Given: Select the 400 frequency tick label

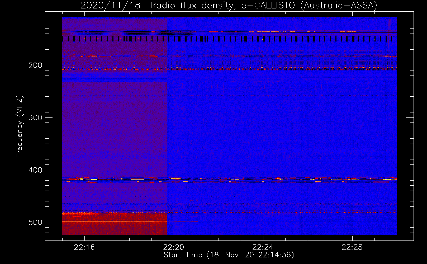Looking at the screenshot, I should click(35, 170).
